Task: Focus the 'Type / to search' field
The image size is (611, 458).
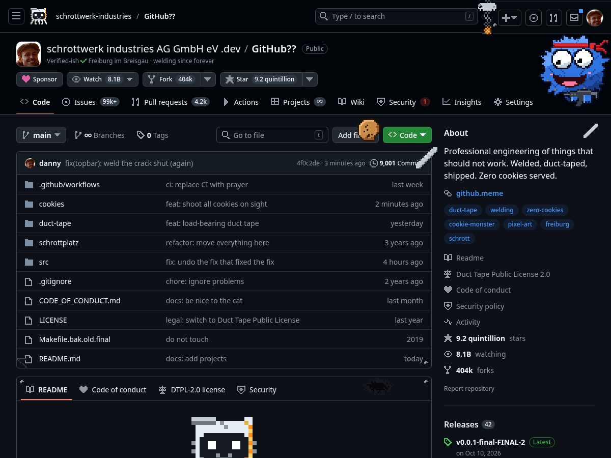Action: click(397, 16)
